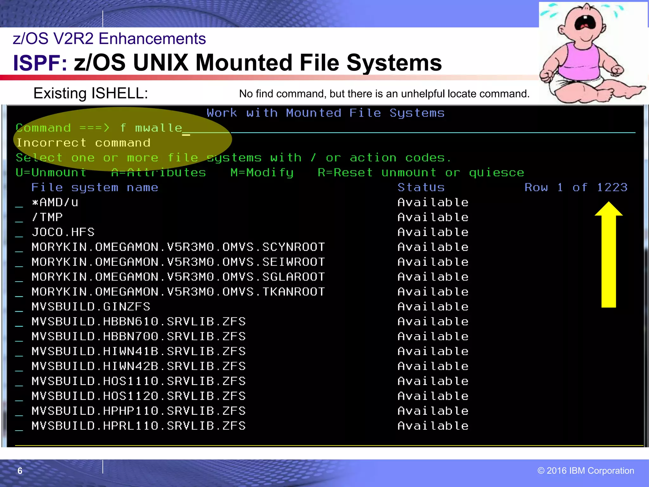The image size is (649, 487).
Task: Click the 'Existing ISHELL:' heading
Action: 91,94
